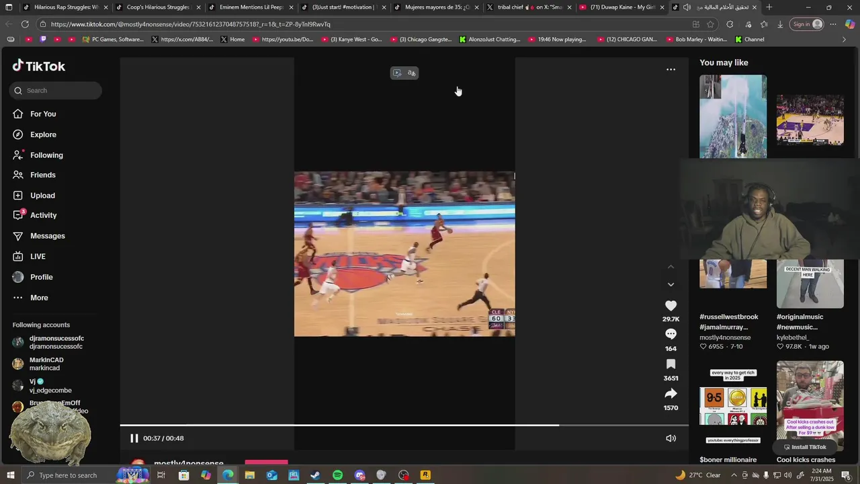The image size is (860, 484).
Task: Click #originalmusic #newmusic caption text
Action: [800, 322]
